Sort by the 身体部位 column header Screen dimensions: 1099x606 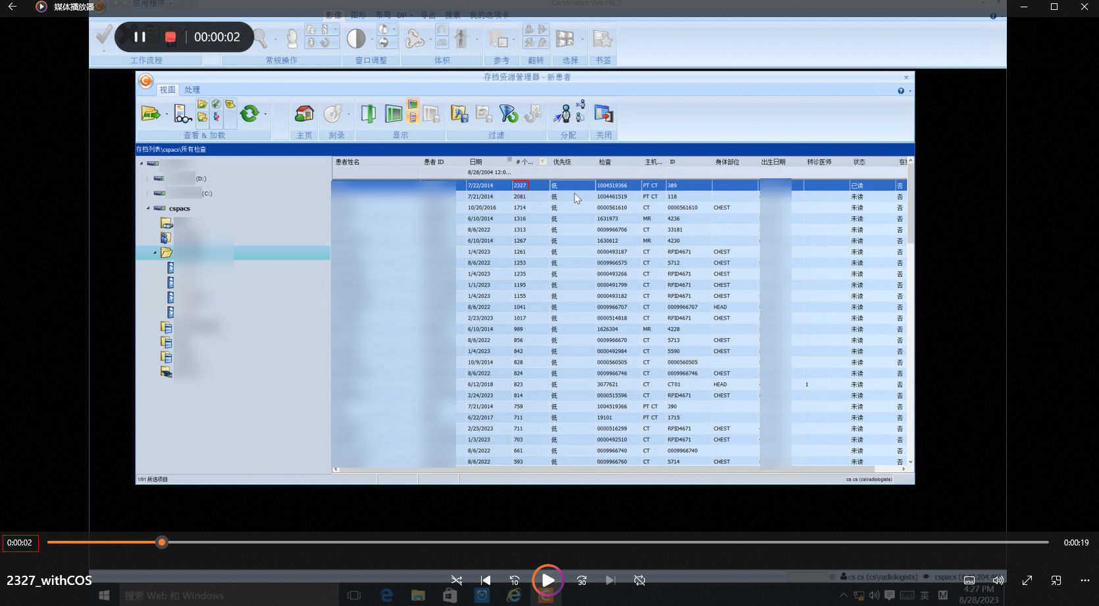click(x=727, y=162)
